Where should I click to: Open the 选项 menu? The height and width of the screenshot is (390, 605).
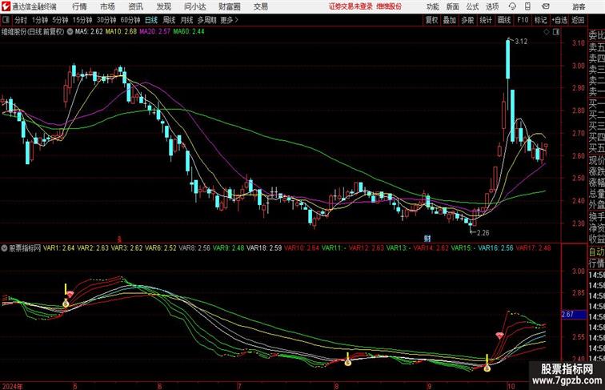point(492,6)
